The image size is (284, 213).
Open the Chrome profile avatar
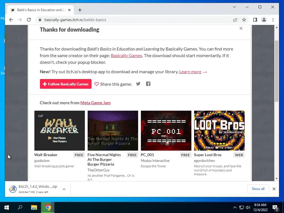point(264,20)
